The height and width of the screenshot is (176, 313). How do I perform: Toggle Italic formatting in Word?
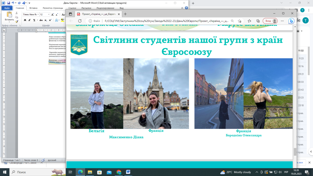tap(29, 20)
